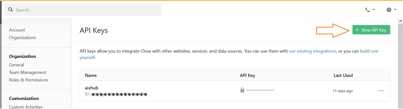
Task: Create a New API Key
Action: [371, 30]
